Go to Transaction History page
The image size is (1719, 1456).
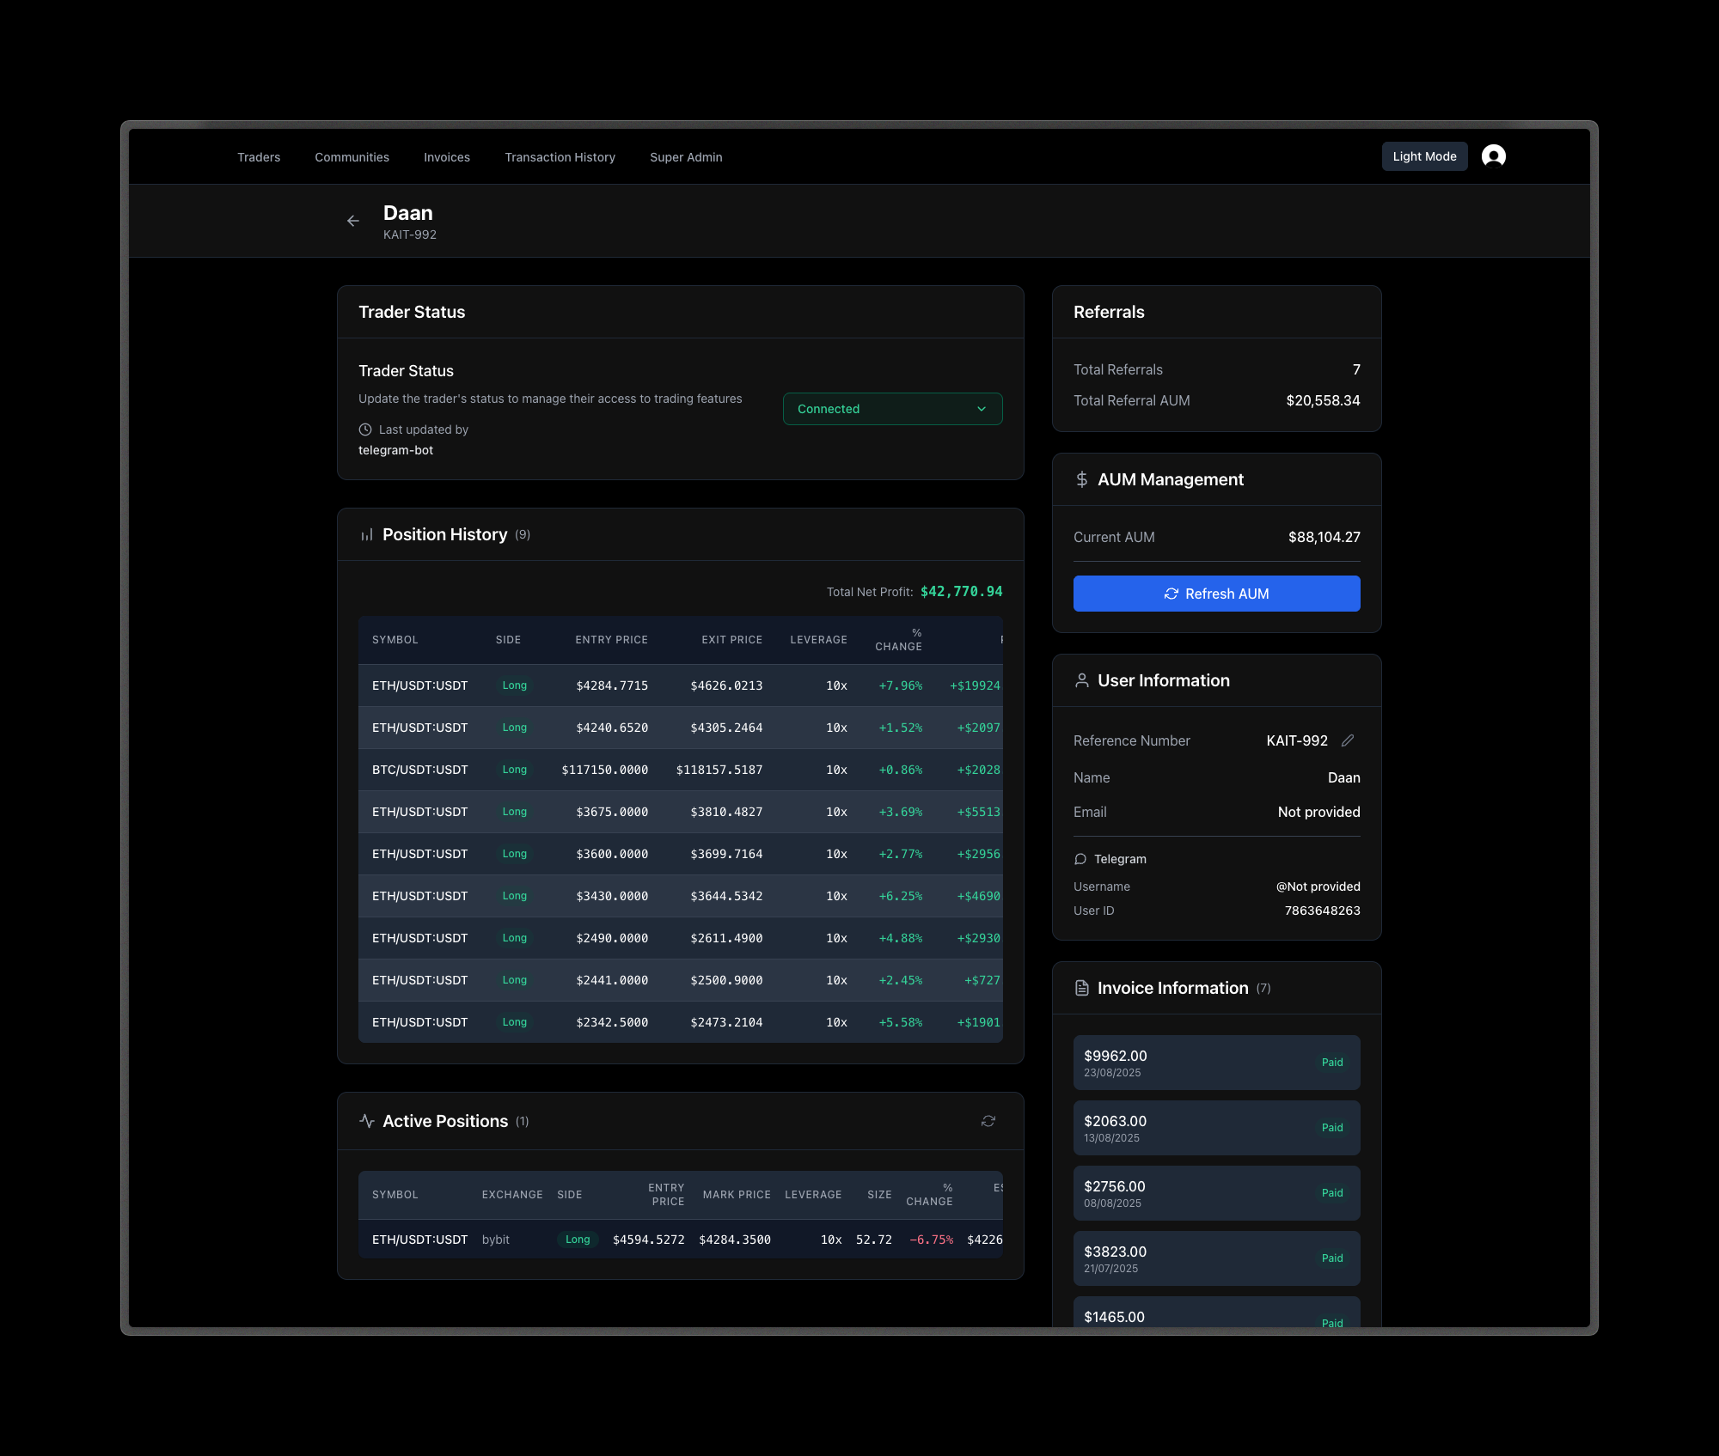560,157
